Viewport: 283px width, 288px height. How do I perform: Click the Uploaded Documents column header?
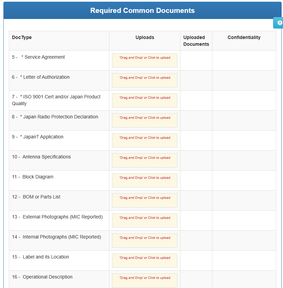pos(196,41)
